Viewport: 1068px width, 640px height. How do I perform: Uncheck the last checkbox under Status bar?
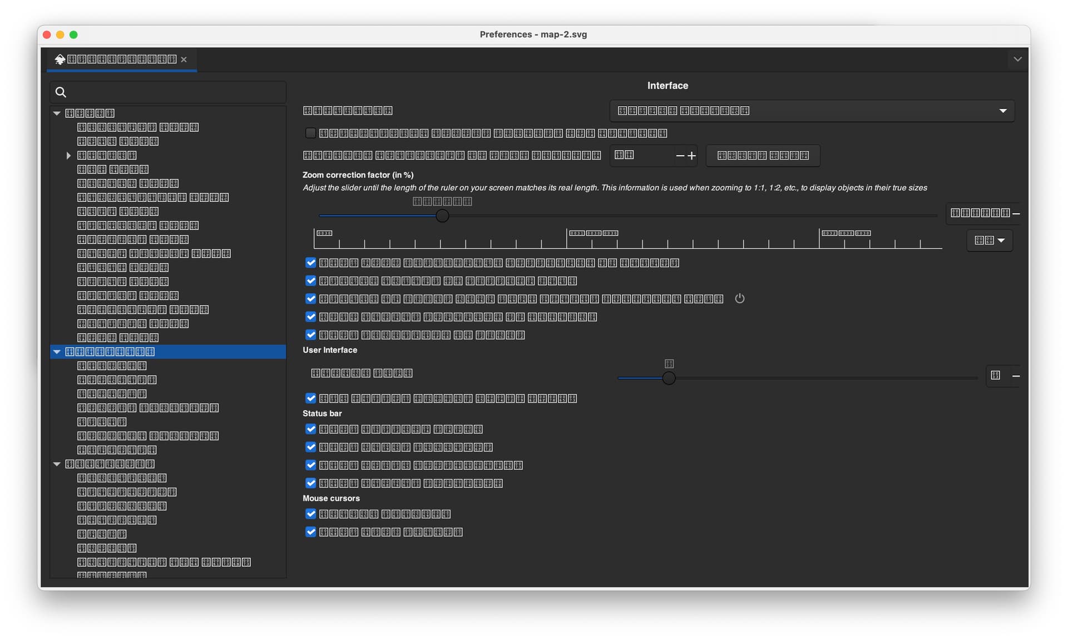click(310, 483)
